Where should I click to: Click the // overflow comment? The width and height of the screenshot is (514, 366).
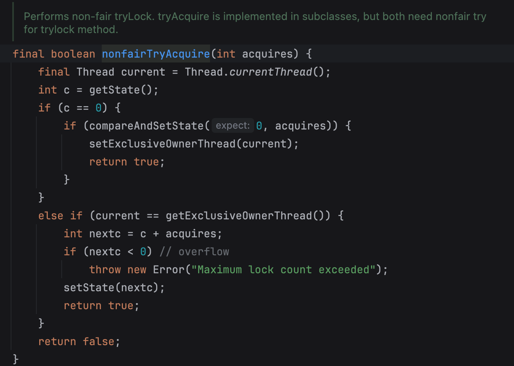click(194, 252)
